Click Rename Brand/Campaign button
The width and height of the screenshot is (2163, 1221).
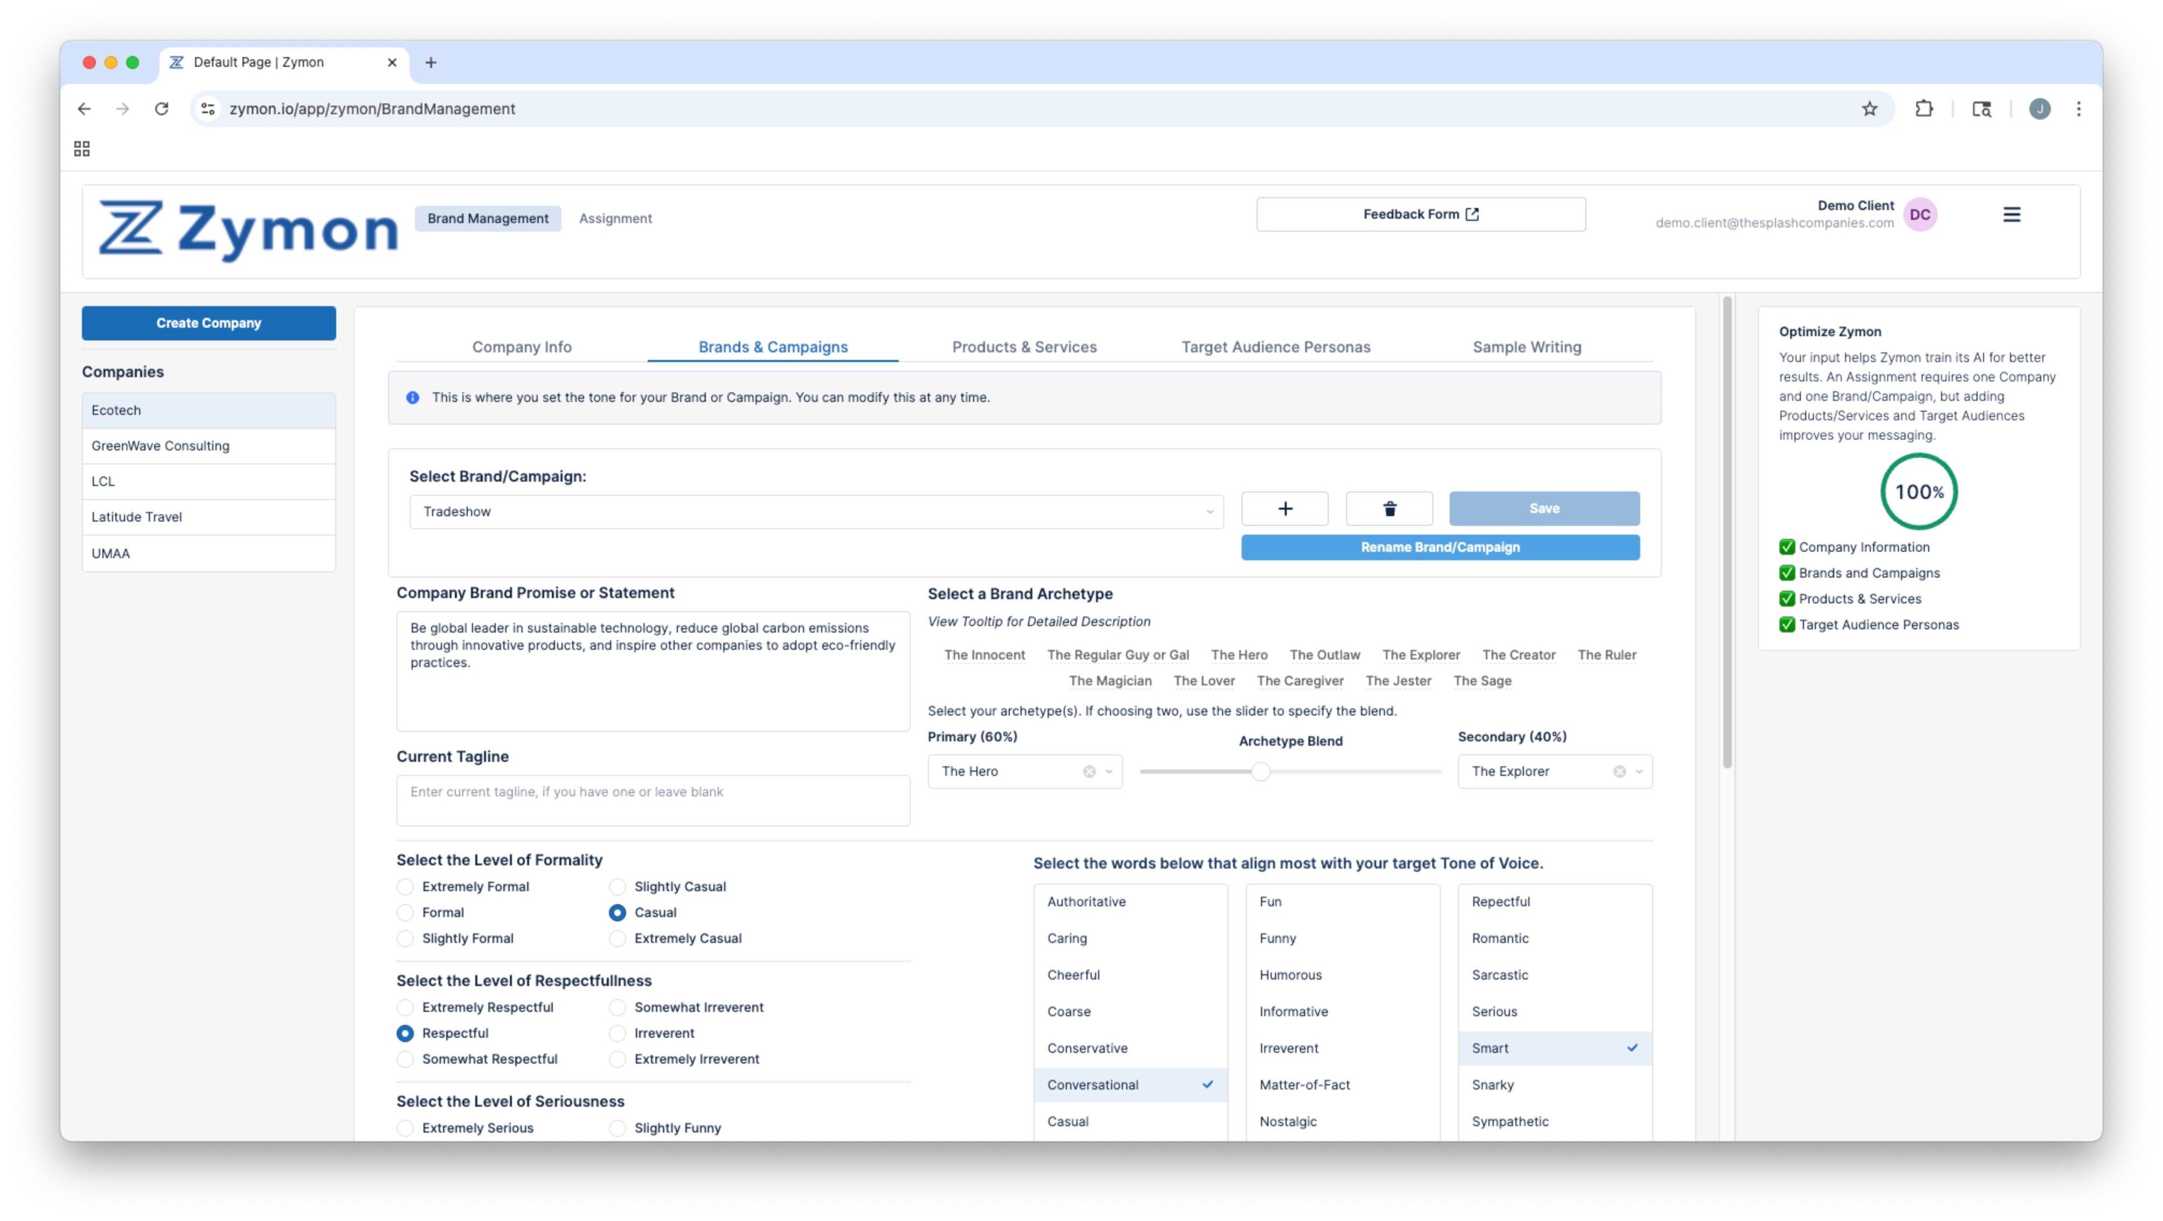(1440, 547)
